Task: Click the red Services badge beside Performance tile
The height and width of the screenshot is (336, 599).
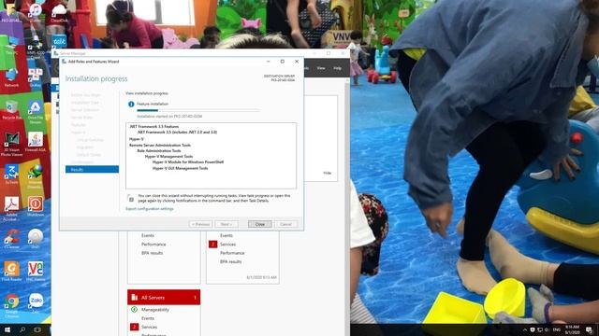Action: tap(212, 245)
